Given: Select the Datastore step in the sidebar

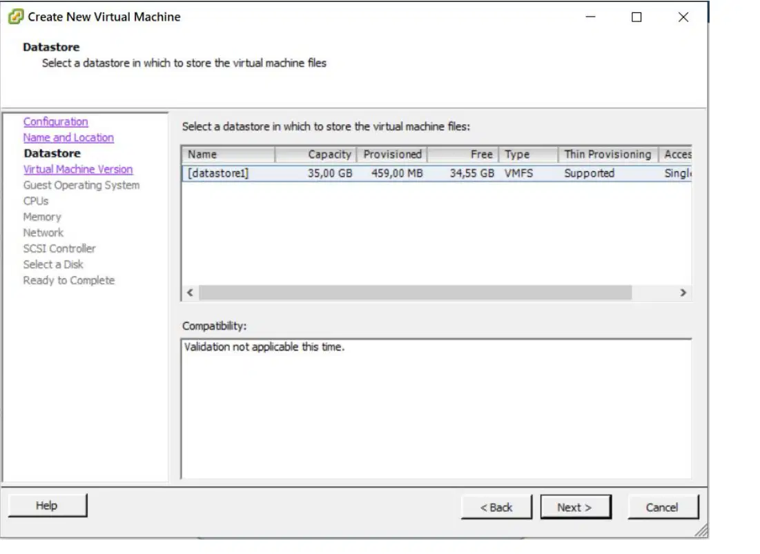Looking at the screenshot, I should 52,154.
